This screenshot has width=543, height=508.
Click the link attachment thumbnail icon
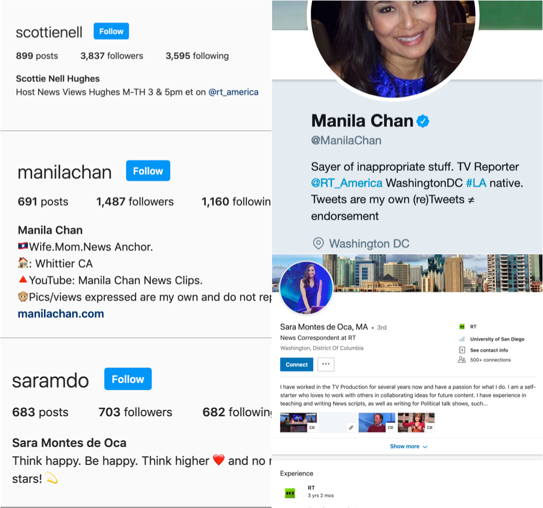click(x=351, y=427)
